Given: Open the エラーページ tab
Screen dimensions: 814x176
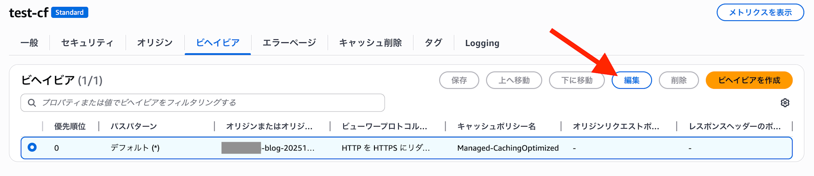Looking at the screenshot, I should (289, 43).
